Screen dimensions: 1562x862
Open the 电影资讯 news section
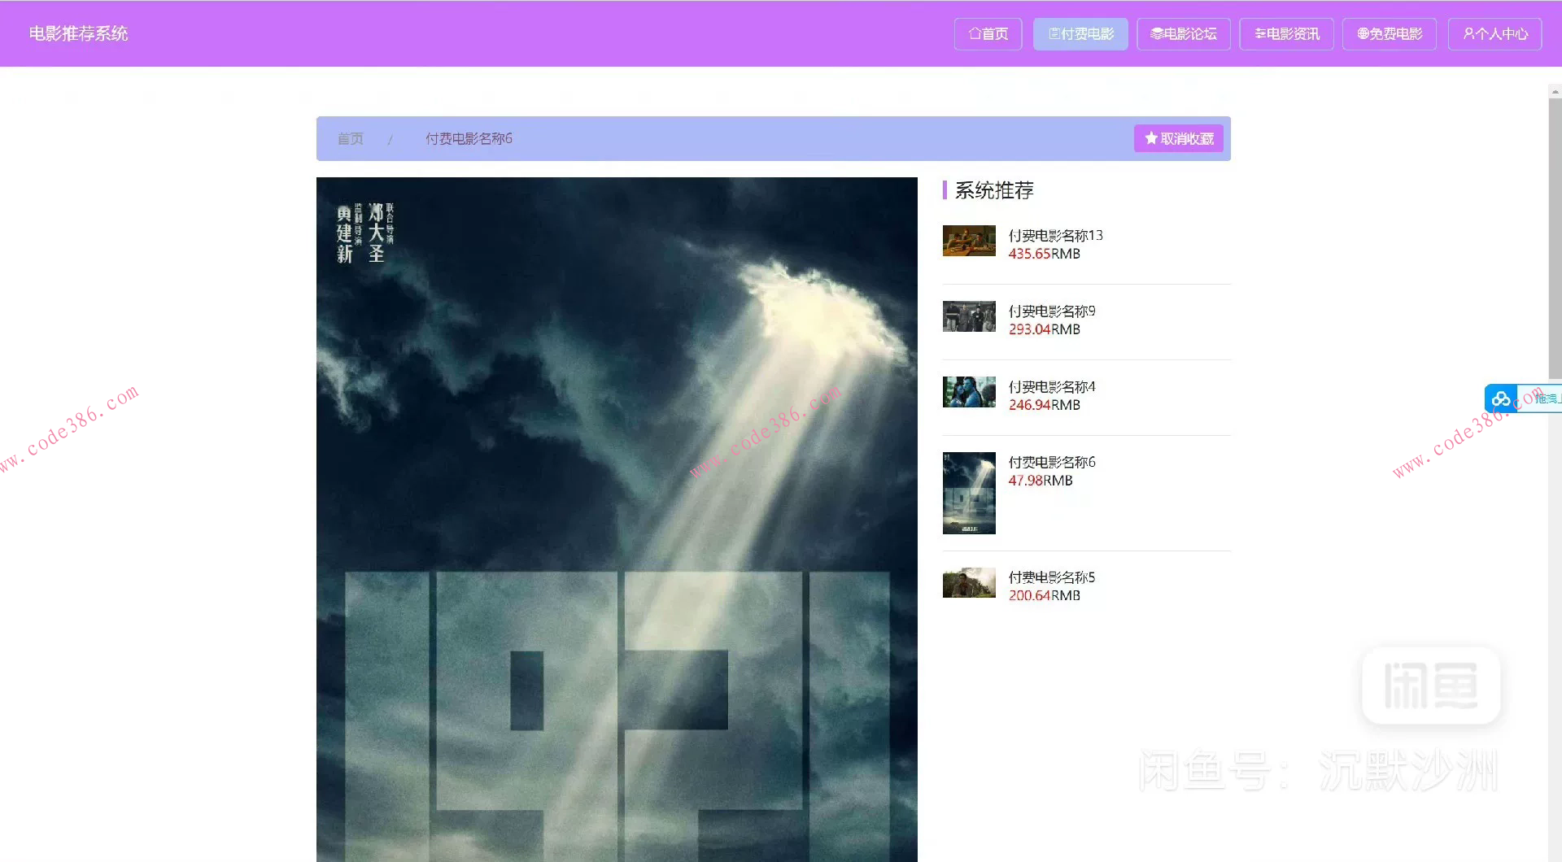coord(1286,34)
